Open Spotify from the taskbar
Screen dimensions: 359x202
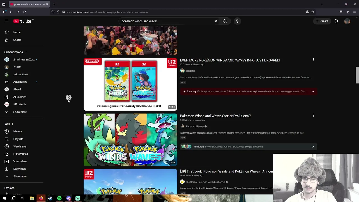point(59,198)
